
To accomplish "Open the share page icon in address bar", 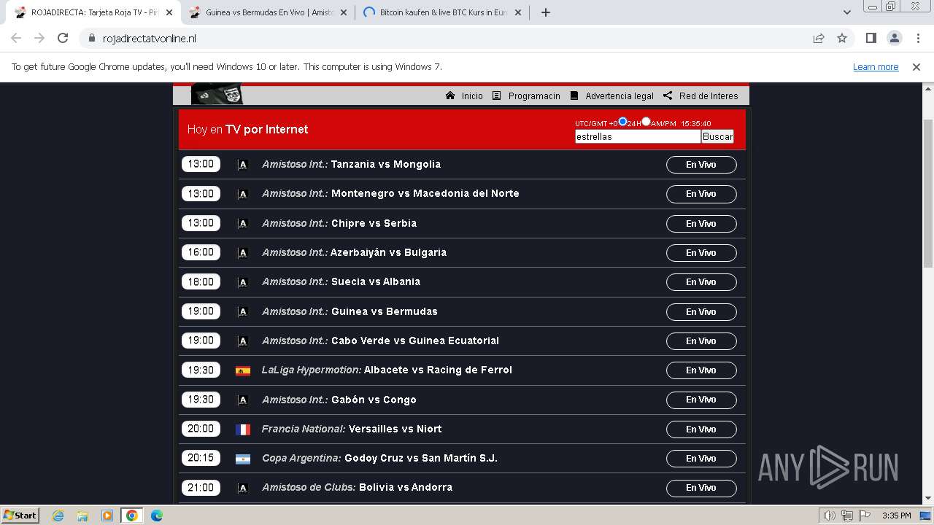I will tap(819, 38).
